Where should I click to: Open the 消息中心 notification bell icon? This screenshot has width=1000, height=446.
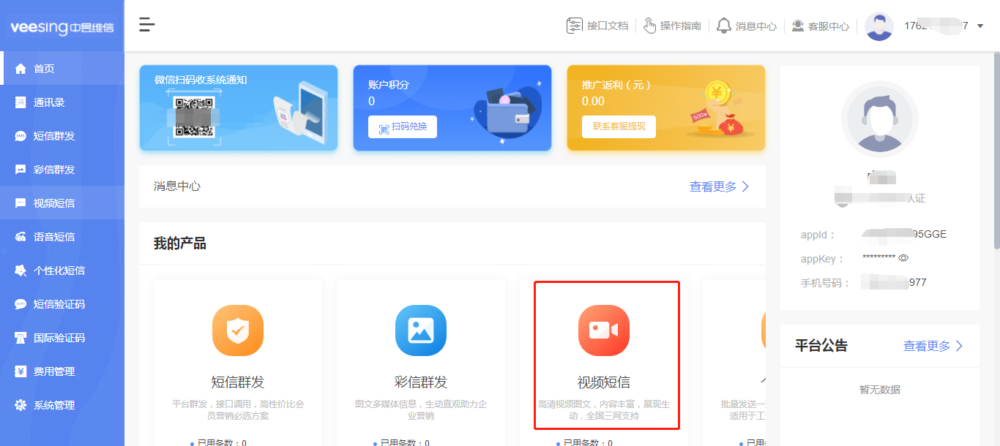pyautogui.click(x=724, y=25)
